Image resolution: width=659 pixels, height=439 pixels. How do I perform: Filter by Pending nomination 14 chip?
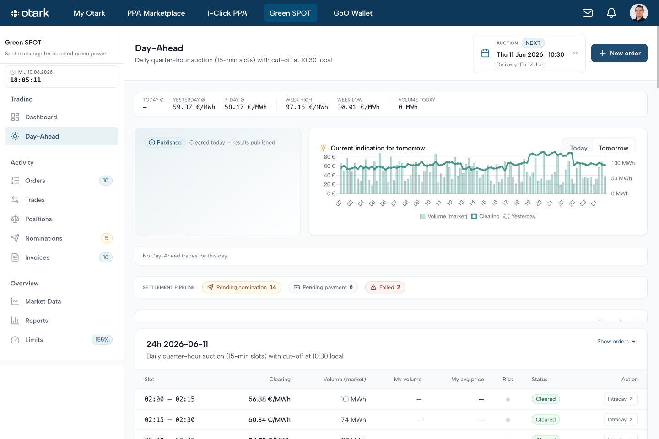coord(242,287)
